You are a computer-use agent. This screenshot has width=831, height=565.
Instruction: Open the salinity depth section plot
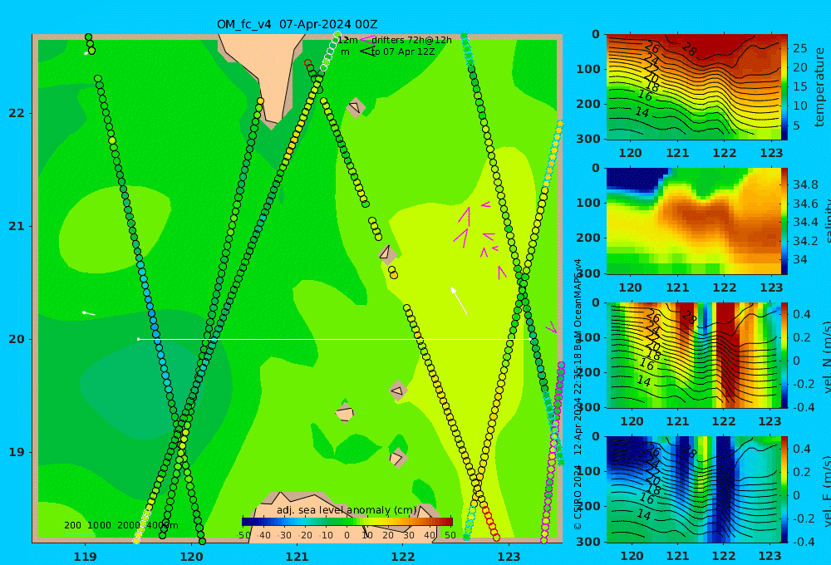pos(693,221)
